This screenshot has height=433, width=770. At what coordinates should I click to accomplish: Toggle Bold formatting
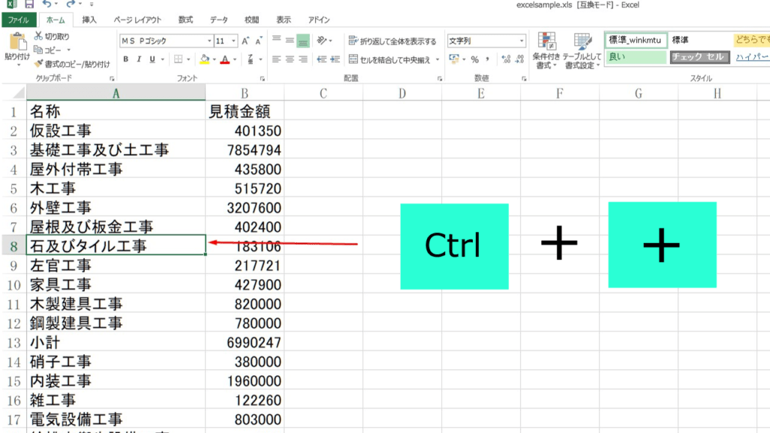point(126,59)
